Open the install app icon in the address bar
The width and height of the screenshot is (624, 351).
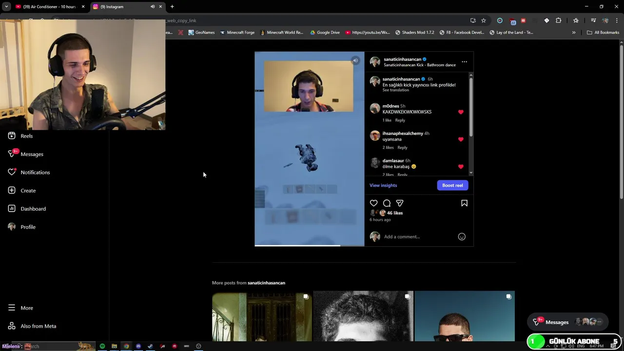click(473, 20)
